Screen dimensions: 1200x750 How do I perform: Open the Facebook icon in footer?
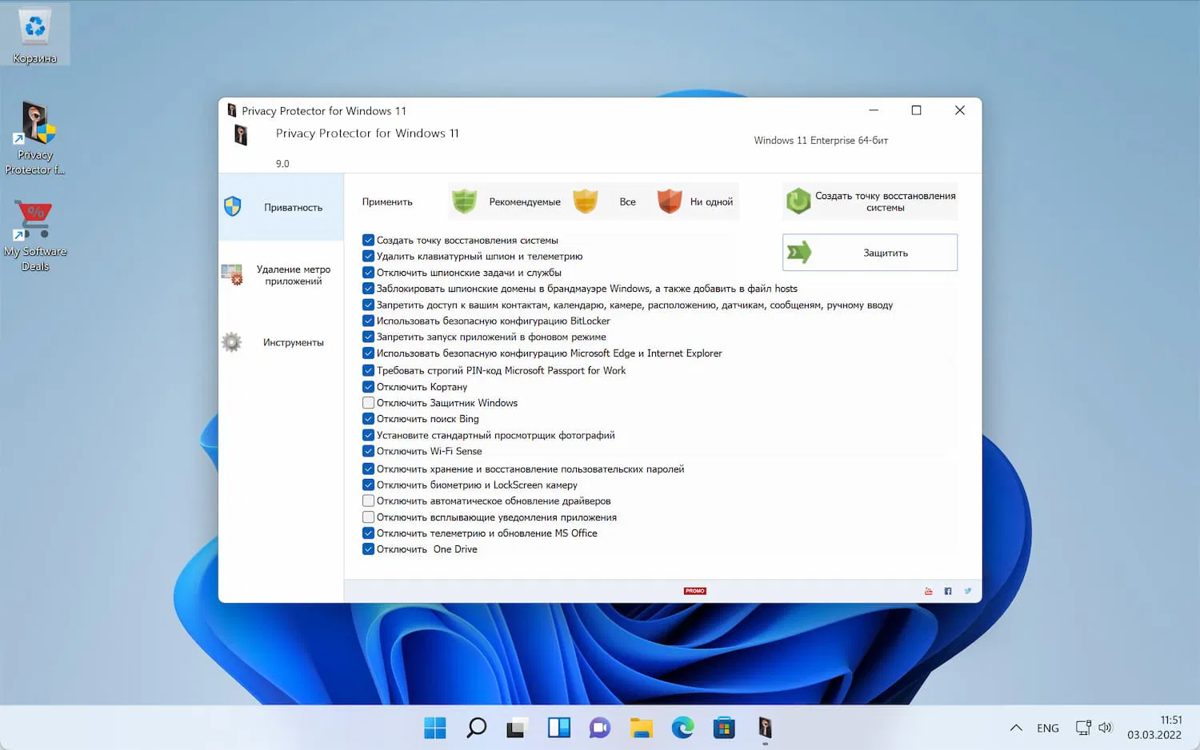947,591
